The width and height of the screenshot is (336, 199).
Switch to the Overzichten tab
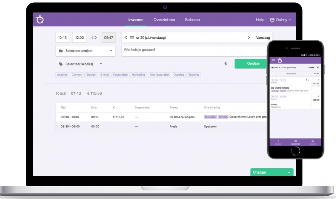pos(164,20)
